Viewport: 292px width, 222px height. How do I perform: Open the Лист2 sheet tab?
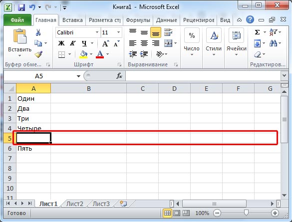75,204
